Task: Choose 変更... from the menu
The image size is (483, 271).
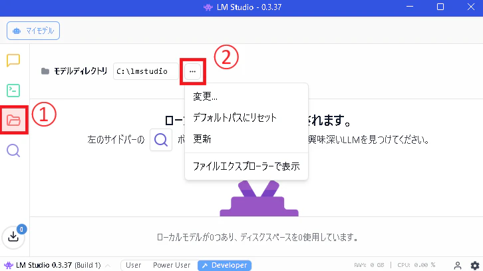Action: click(246, 97)
